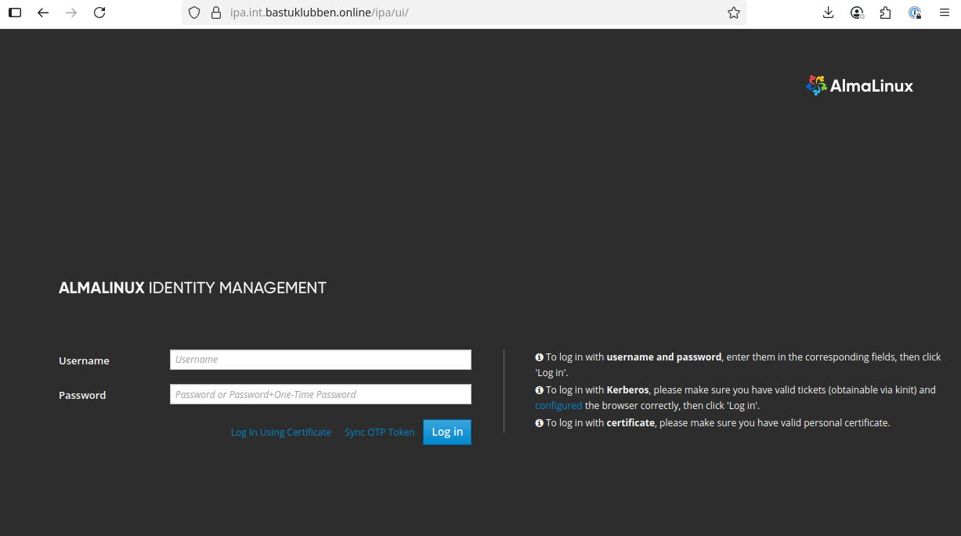Open the downloads arrow icon

(x=829, y=13)
